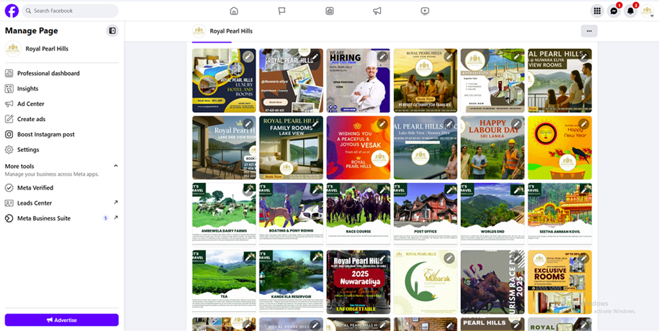Open the Lake Side View Room balcony photo
The height and width of the screenshot is (331, 659).
(x=224, y=147)
